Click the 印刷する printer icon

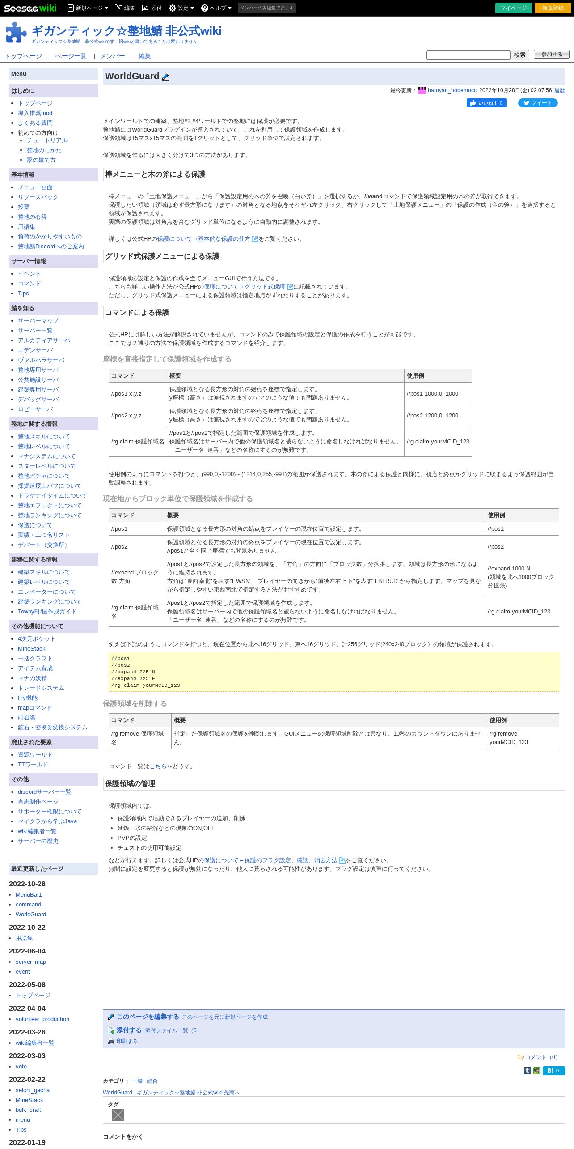click(x=111, y=1042)
